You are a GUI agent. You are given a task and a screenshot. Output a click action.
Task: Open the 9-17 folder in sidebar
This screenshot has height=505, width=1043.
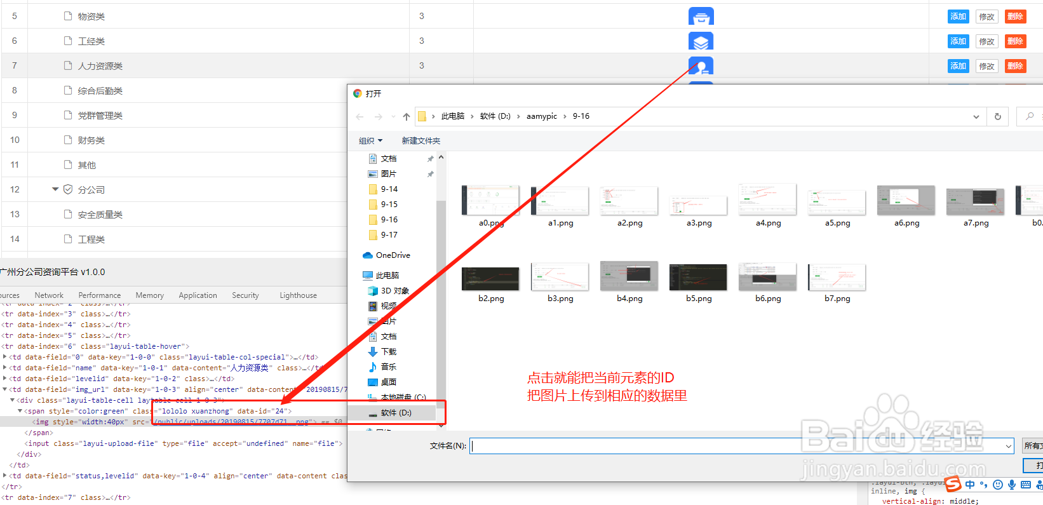point(383,235)
